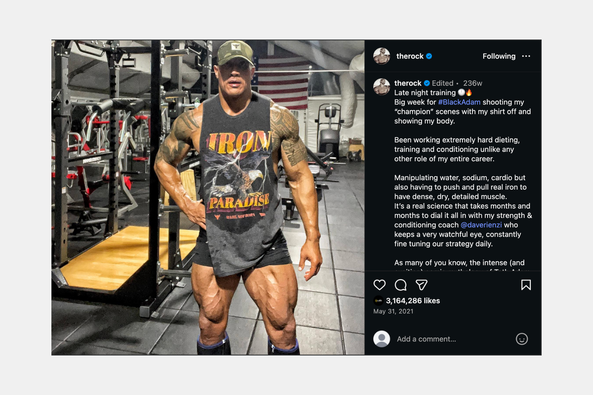Viewport: 593px width, 395px height.
Task: Visit the @daverienzi mention link
Action: click(481, 225)
